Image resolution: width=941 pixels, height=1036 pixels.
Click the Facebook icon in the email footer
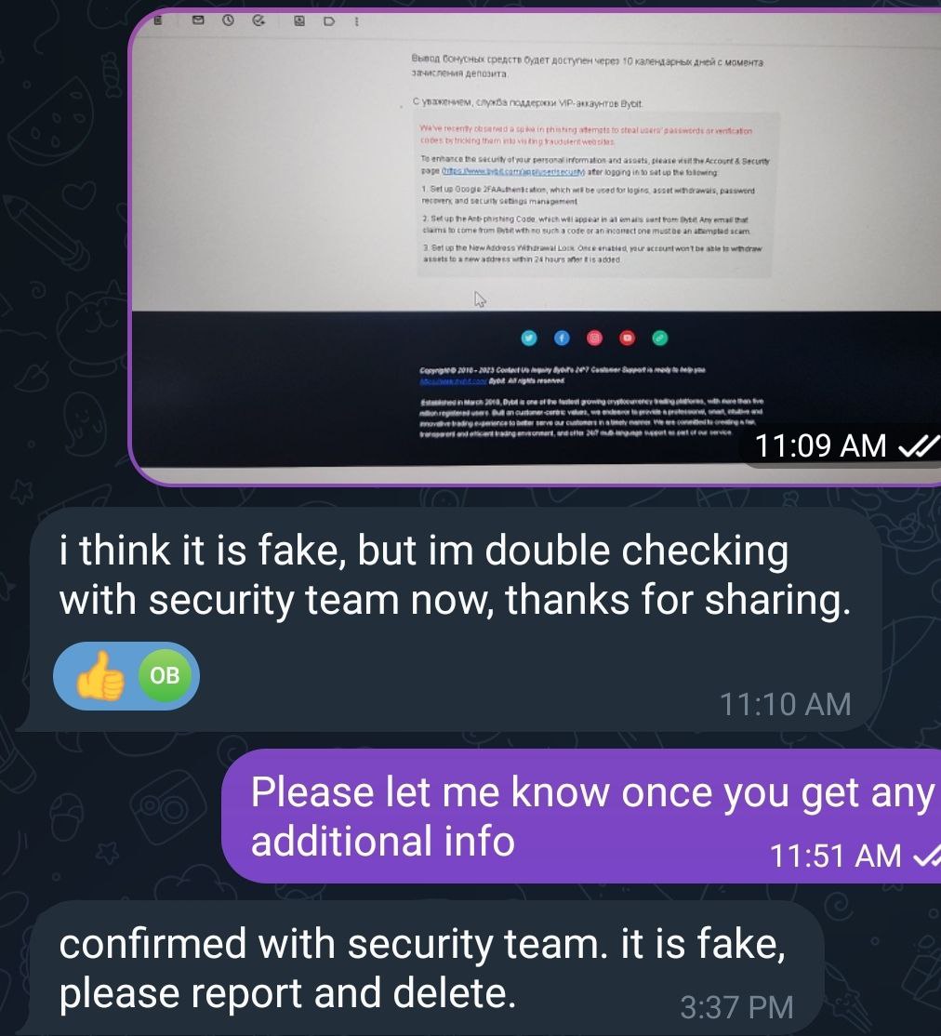click(x=562, y=339)
